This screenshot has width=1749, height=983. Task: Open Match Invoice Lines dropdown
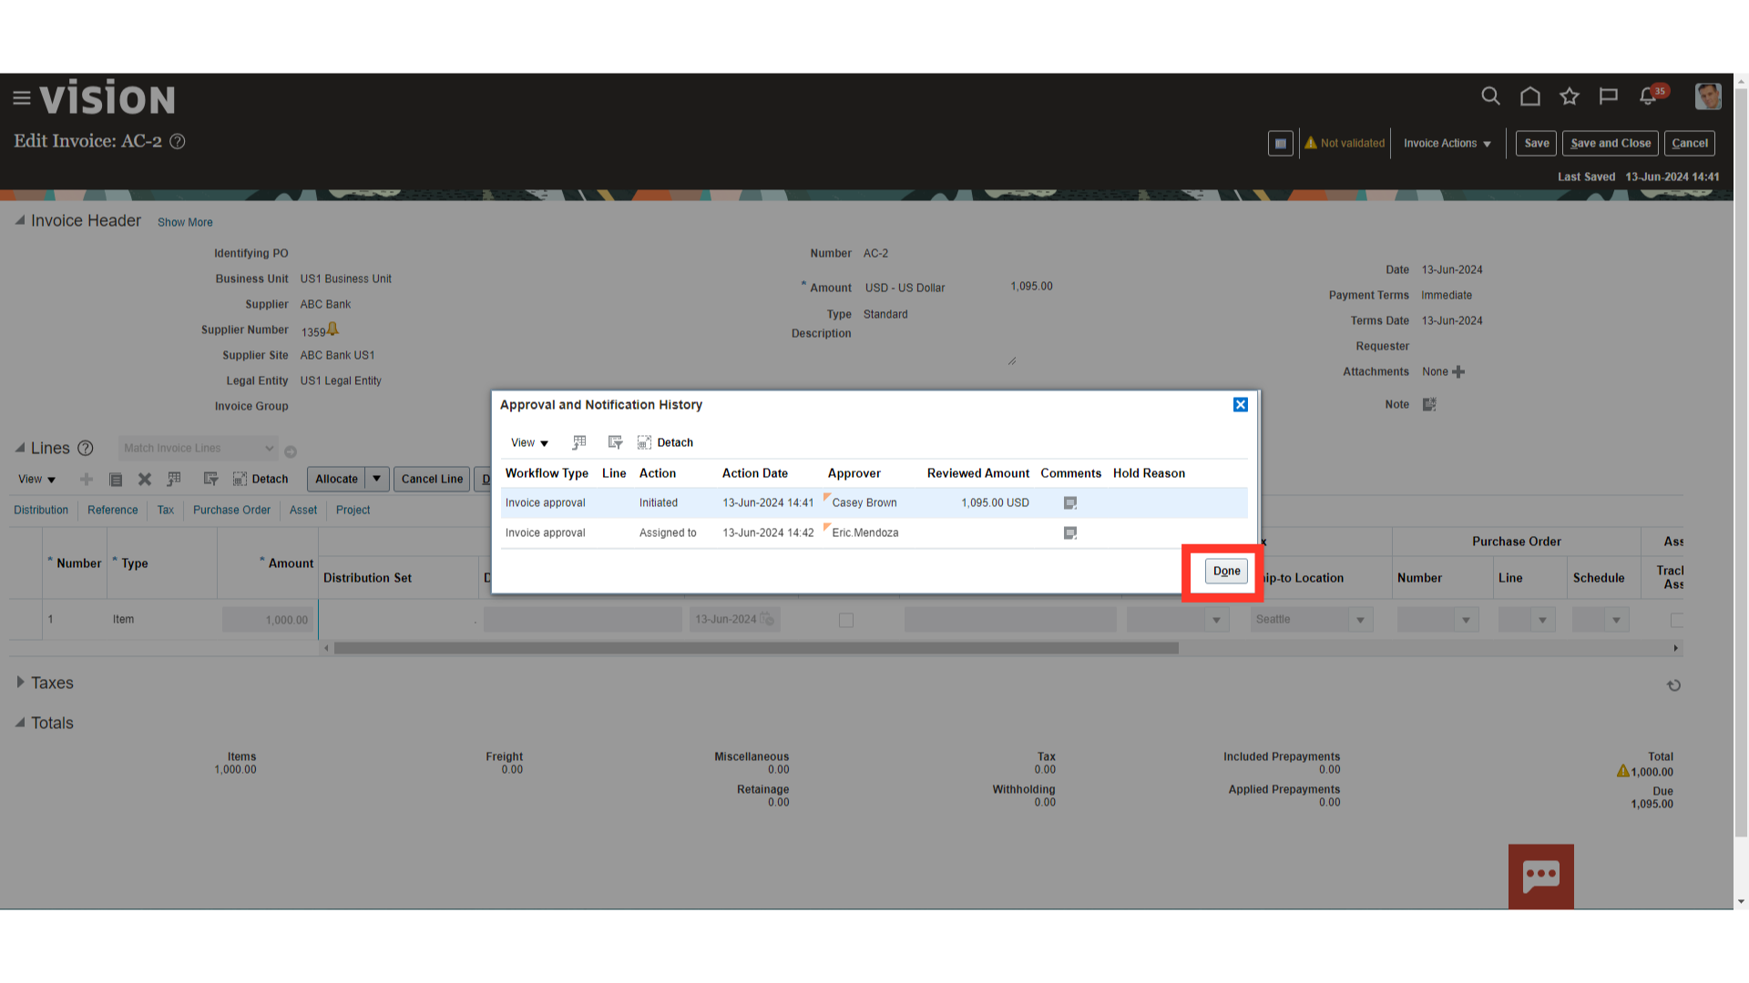(x=198, y=448)
